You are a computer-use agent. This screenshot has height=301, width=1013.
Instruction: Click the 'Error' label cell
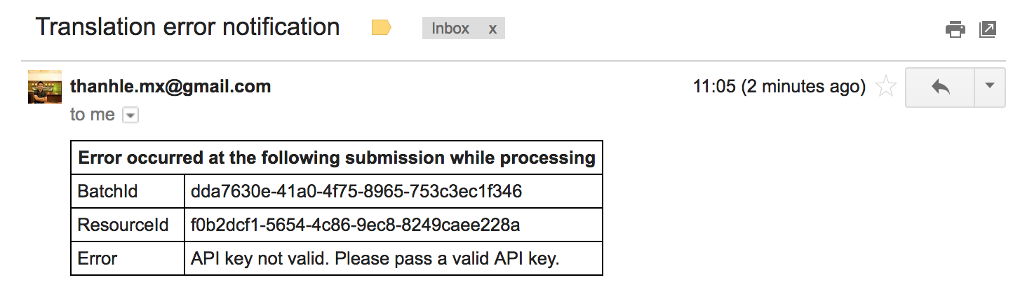pos(98,258)
